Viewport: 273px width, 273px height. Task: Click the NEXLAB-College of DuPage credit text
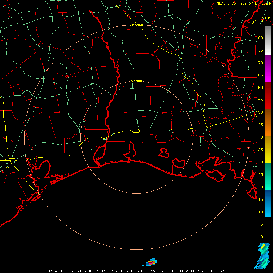tap(244, 3)
